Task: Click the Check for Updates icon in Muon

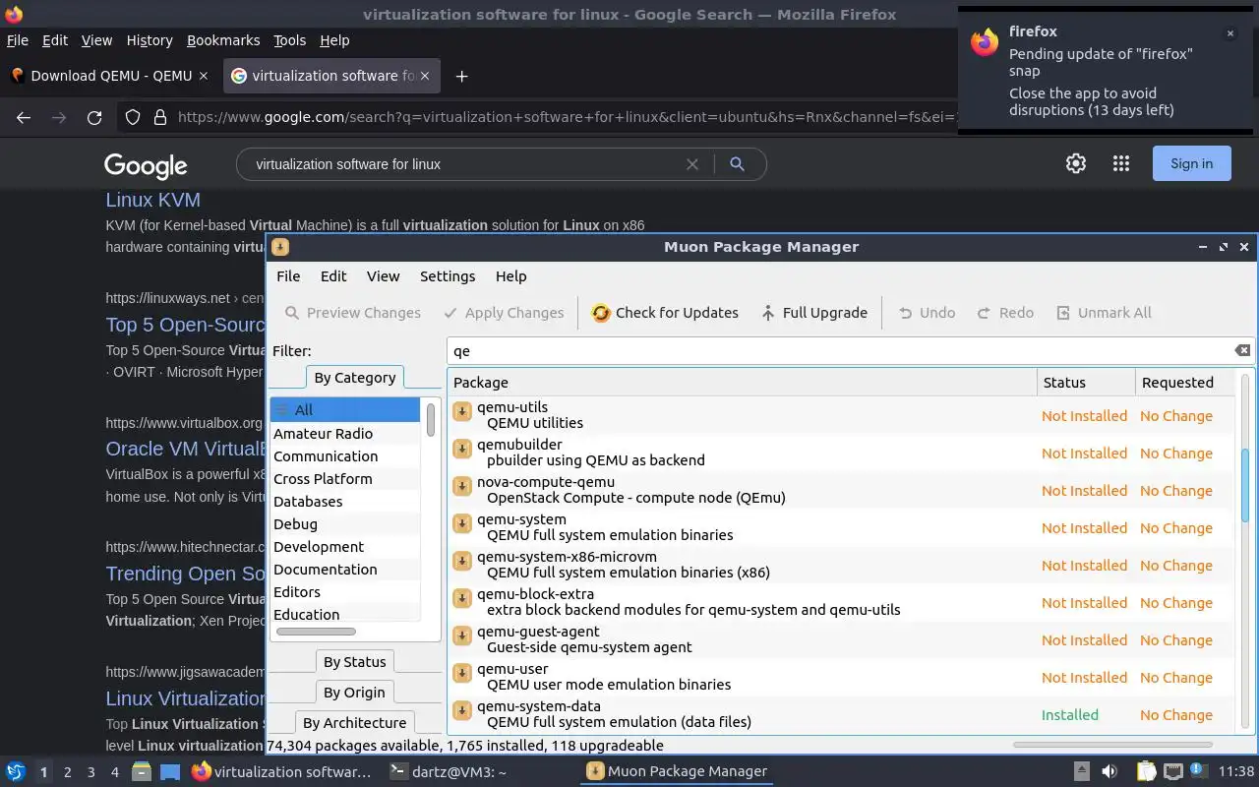Action: [600, 313]
